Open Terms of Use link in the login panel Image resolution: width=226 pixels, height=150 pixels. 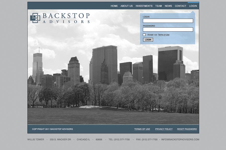pyautogui.click(x=164, y=35)
